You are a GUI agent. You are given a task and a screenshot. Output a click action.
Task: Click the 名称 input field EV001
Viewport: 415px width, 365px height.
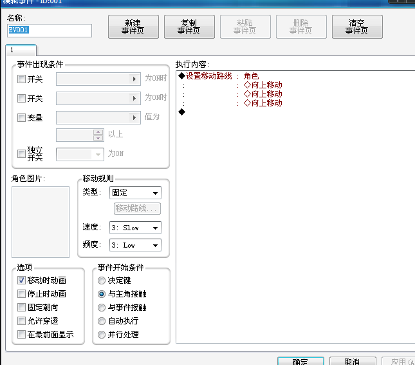[50, 30]
